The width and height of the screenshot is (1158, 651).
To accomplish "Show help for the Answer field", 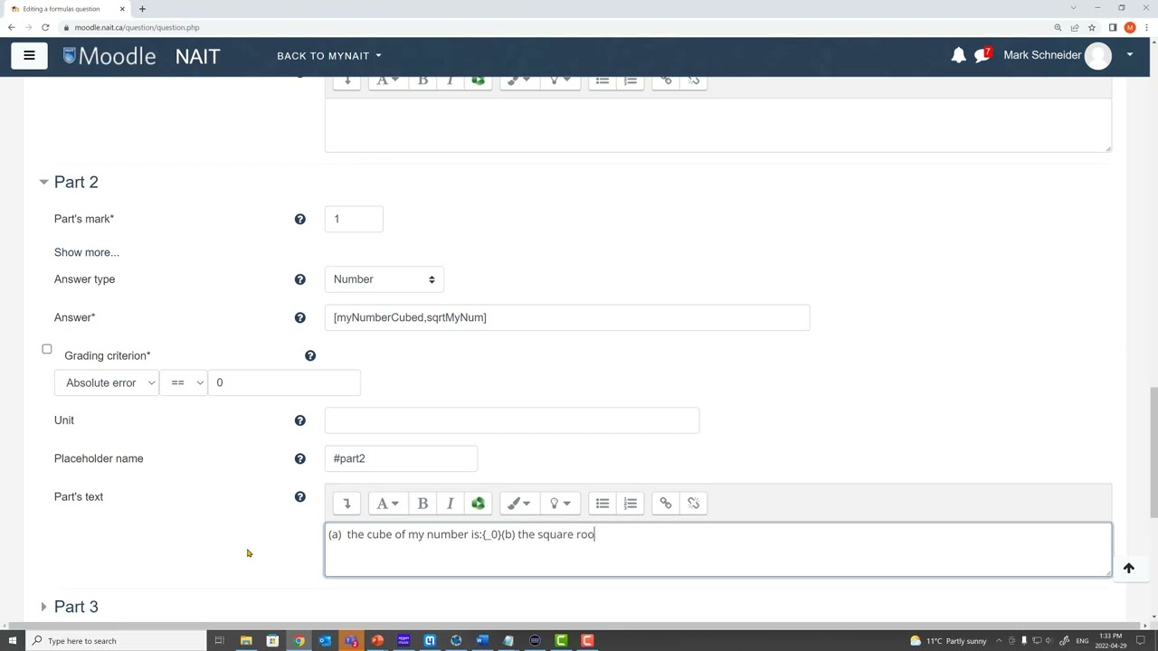I will (300, 317).
